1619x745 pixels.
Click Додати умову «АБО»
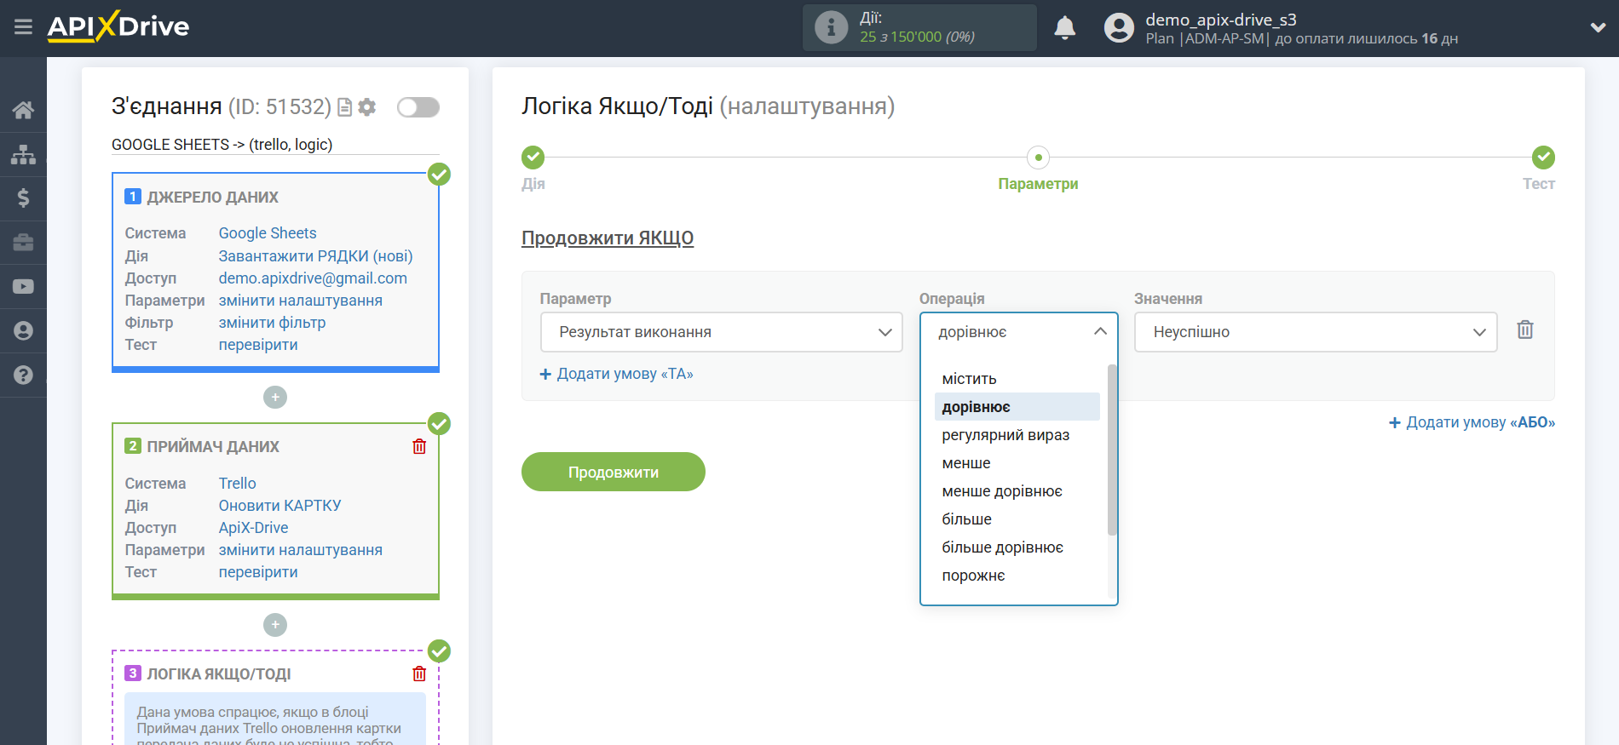click(x=1472, y=422)
